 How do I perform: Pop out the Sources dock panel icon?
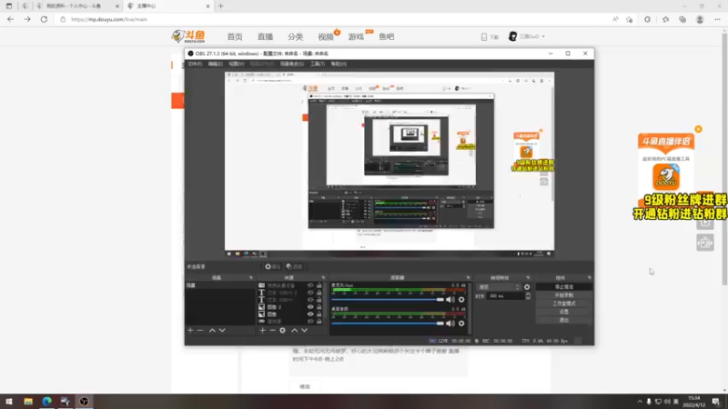point(323,278)
